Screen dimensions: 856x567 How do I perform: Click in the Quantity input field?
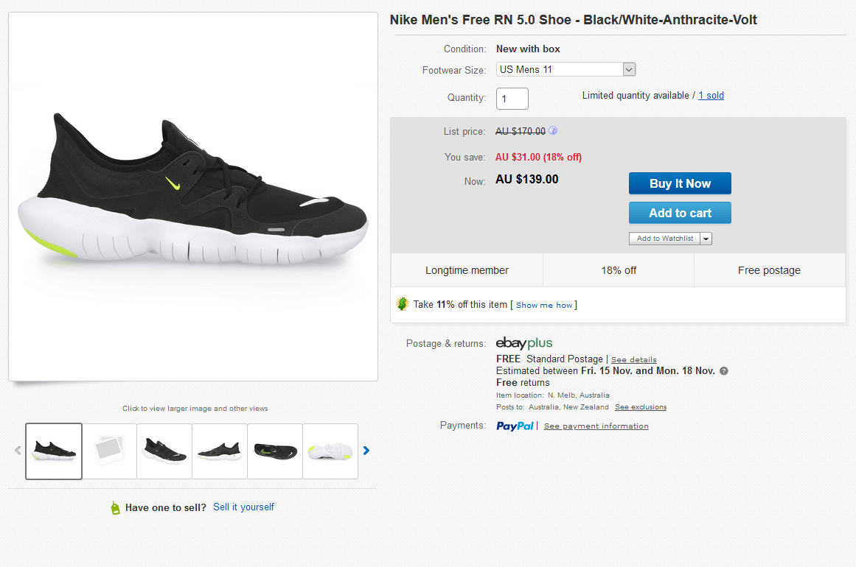click(x=512, y=99)
